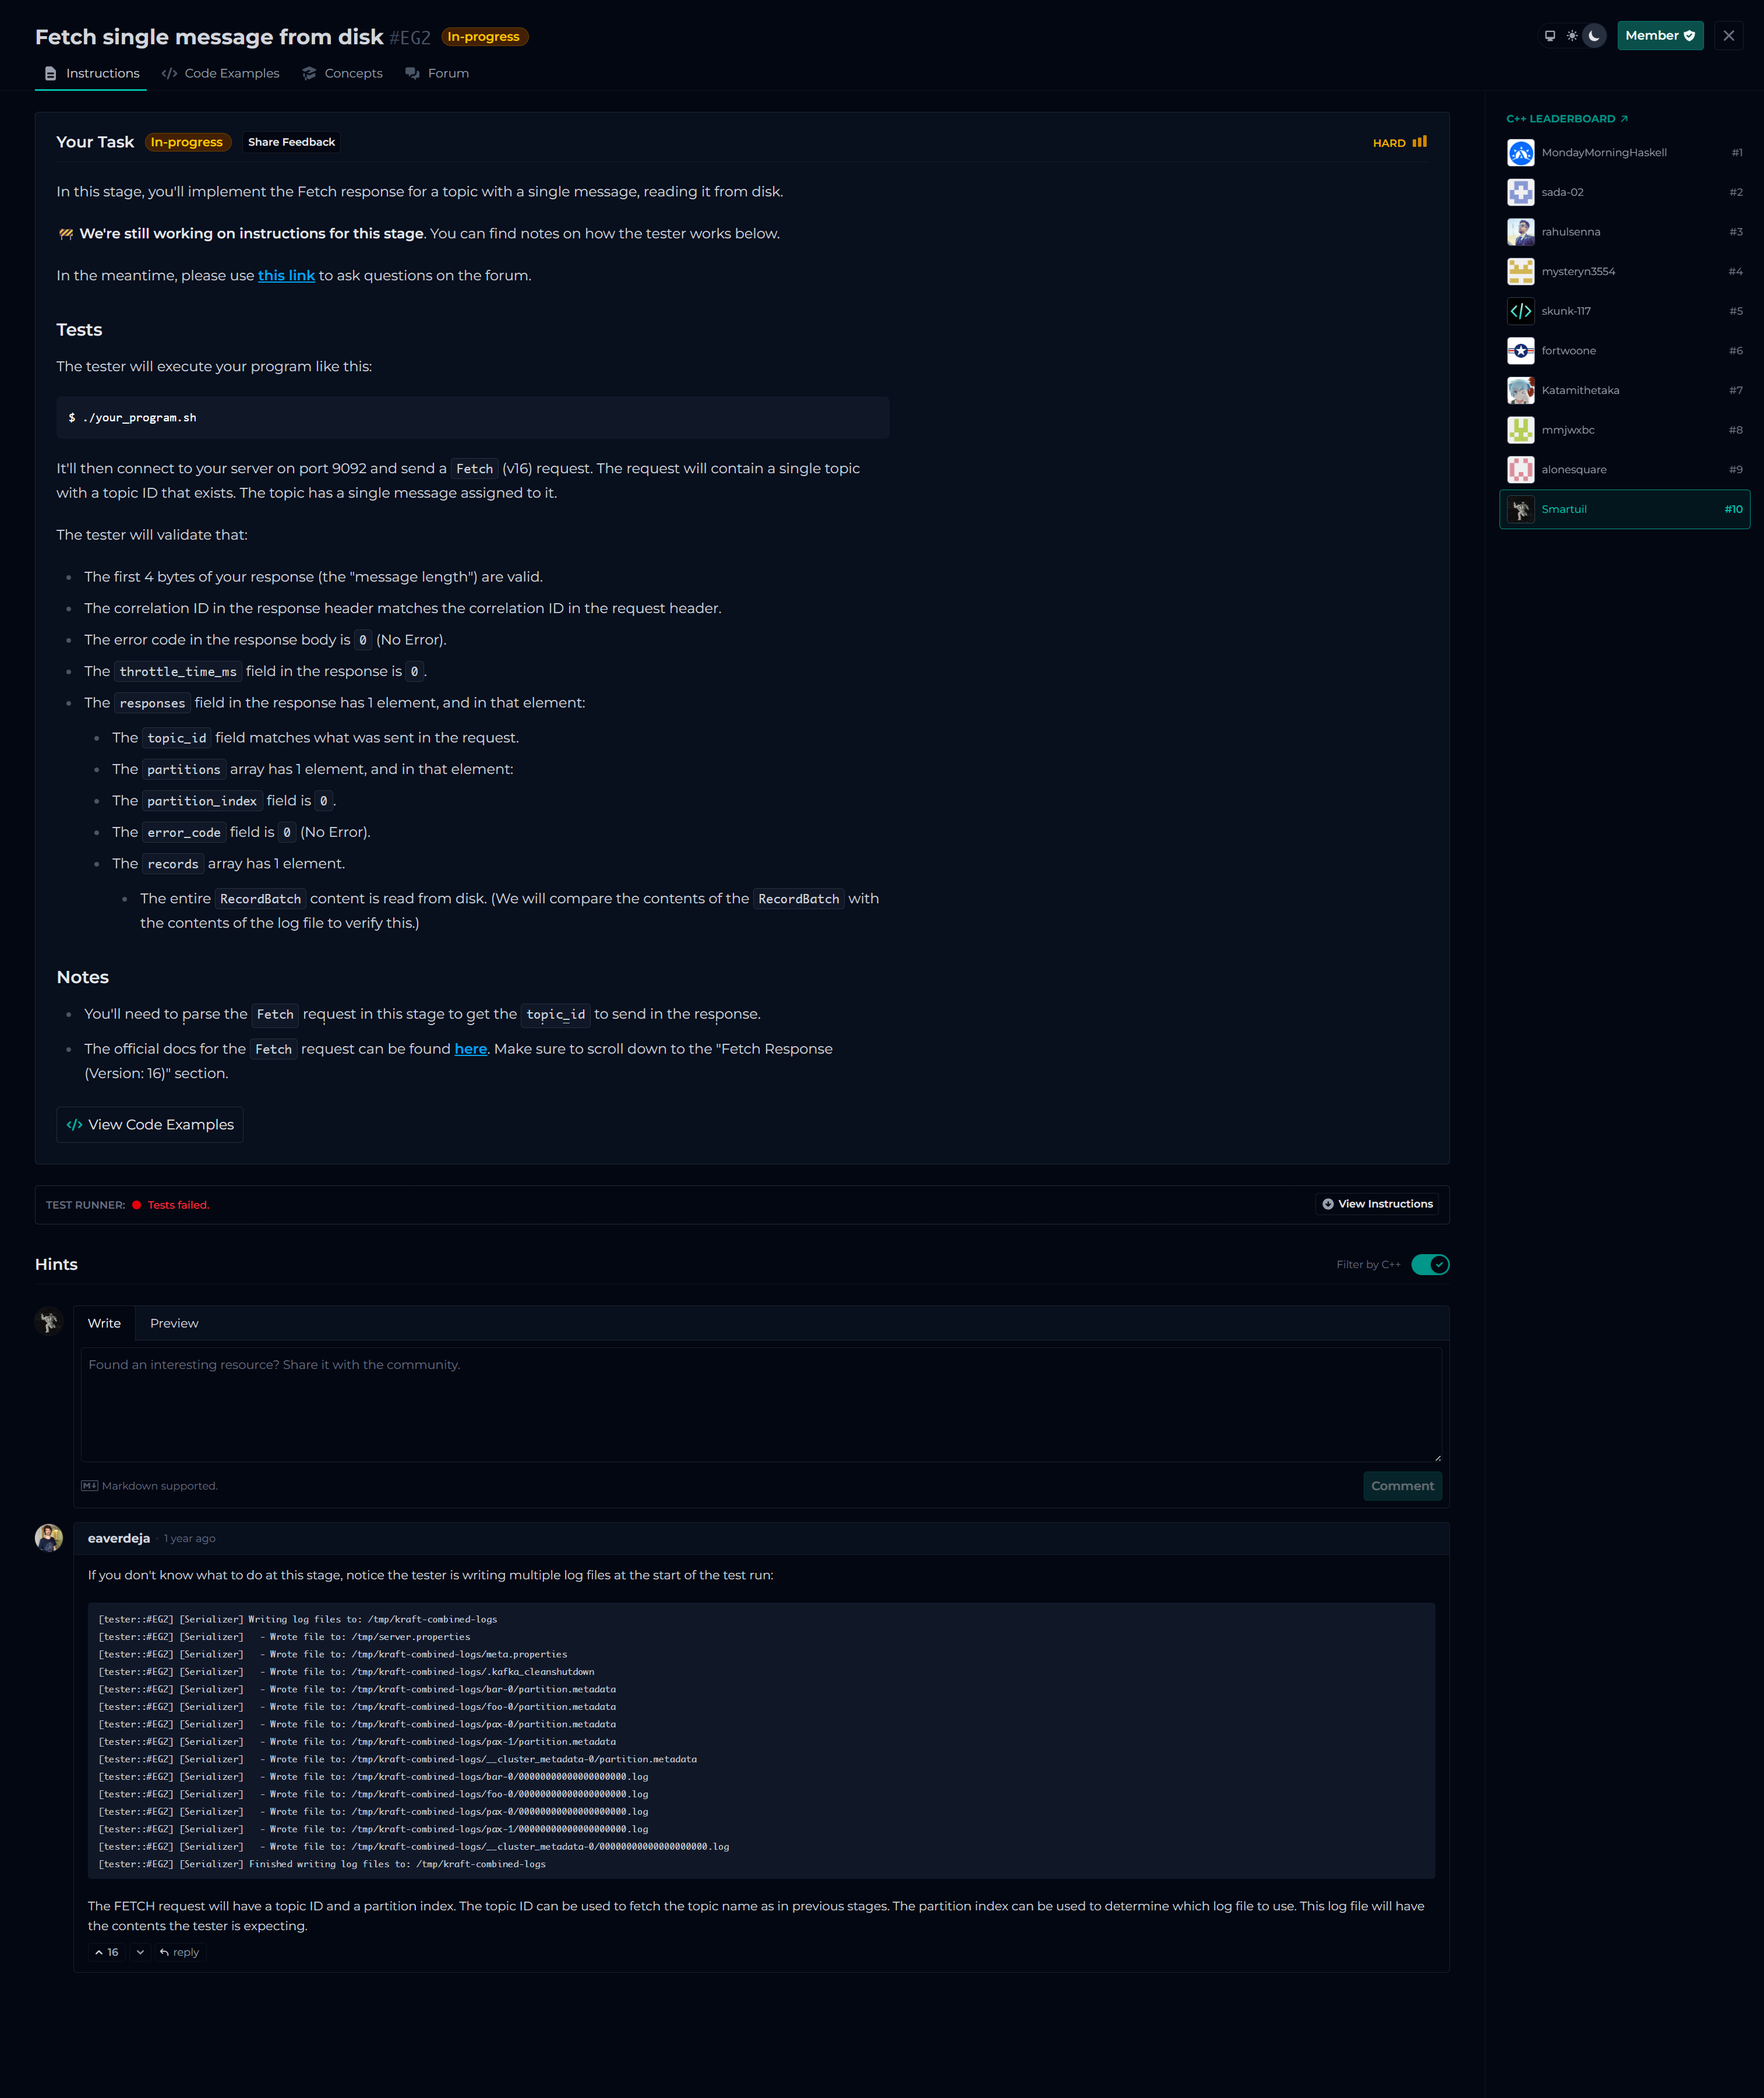Switch to light theme sun icon
The width and height of the screenshot is (1764, 2098).
(1572, 36)
